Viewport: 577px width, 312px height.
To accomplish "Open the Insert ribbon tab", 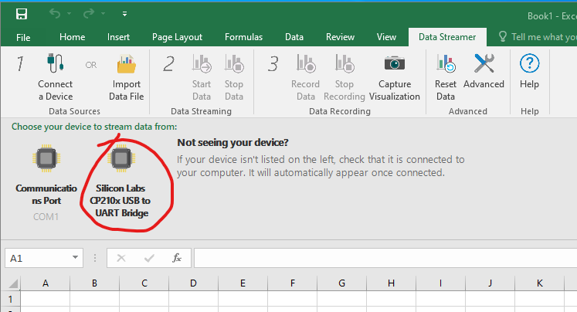I will point(118,37).
